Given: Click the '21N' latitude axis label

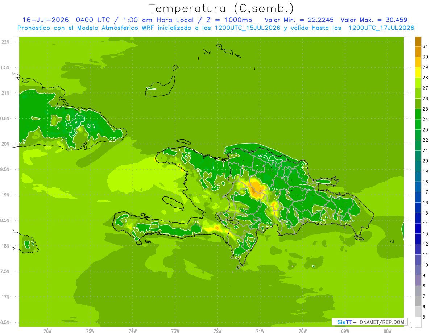Looking at the screenshot, I should [6, 93].
